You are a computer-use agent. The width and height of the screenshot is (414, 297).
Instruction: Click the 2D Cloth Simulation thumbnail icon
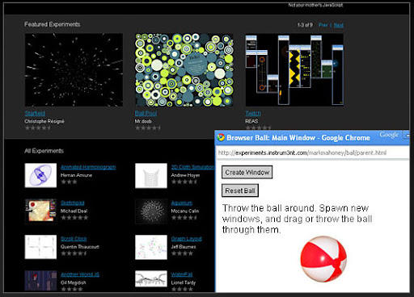point(151,175)
